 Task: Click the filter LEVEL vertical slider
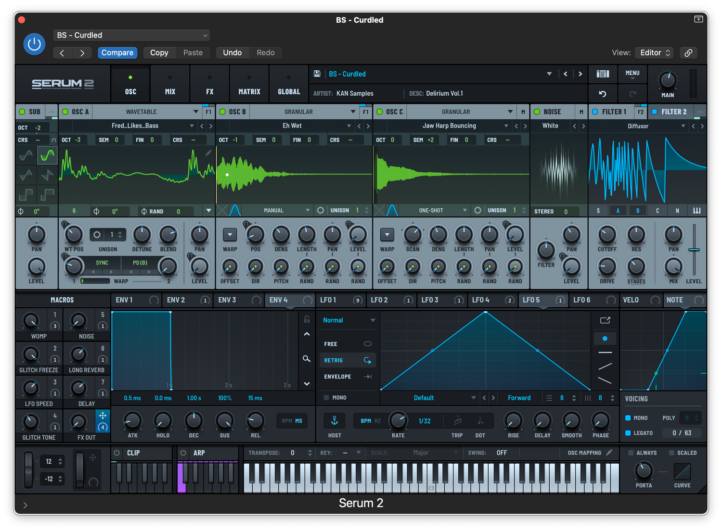(x=694, y=249)
